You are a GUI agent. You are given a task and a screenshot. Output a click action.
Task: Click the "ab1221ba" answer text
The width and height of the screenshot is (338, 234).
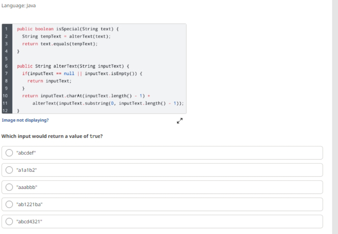tap(30, 204)
